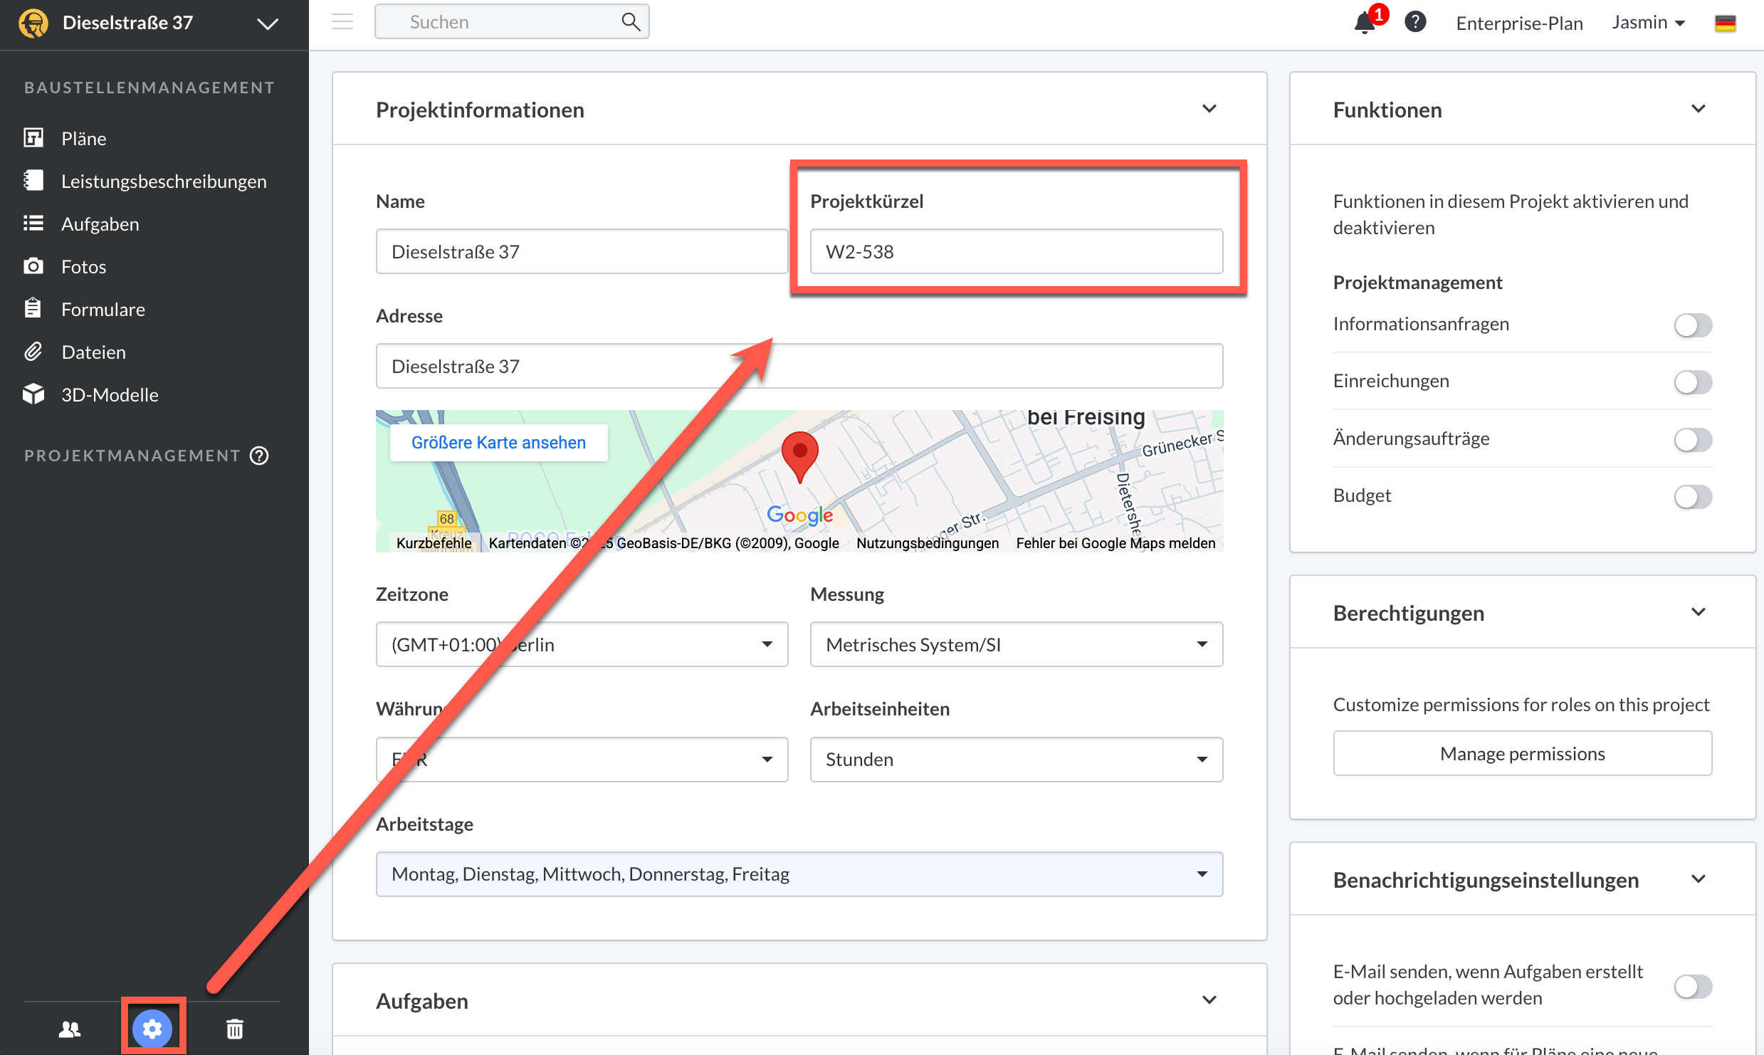Click Manage permissions button
This screenshot has height=1055, width=1764.
(1522, 753)
